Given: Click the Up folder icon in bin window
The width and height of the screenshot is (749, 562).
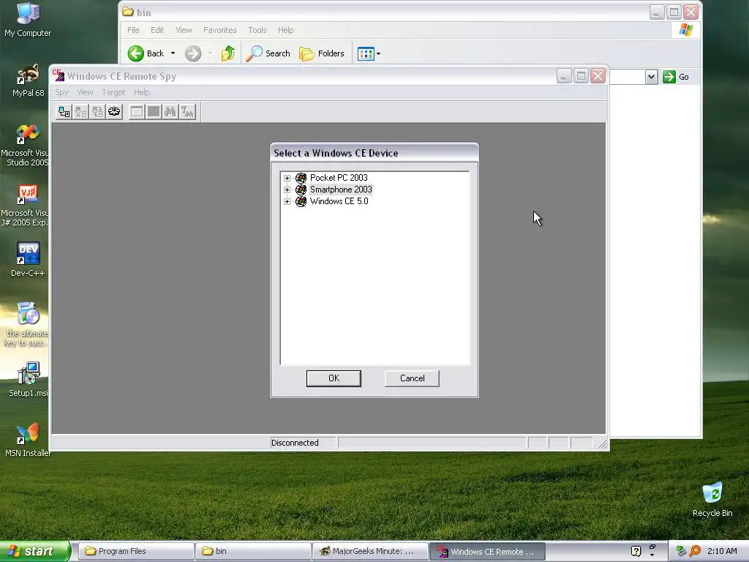Looking at the screenshot, I should 228,53.
